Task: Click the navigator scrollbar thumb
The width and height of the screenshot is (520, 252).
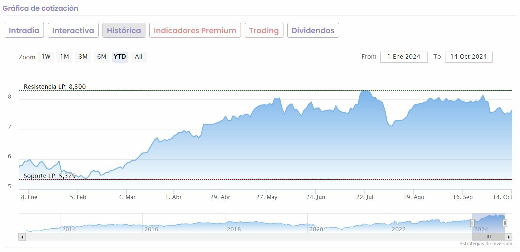Action: click(x=488, y=237)
